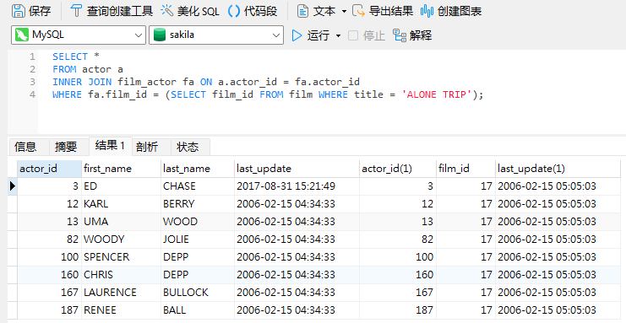This screenshot has width=626, height=323.
Task: Open the sakila database dropdown
Action: (216, 35)
